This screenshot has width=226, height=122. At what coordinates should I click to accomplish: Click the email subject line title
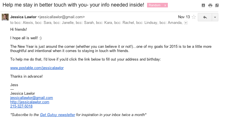tap(73, 5)
